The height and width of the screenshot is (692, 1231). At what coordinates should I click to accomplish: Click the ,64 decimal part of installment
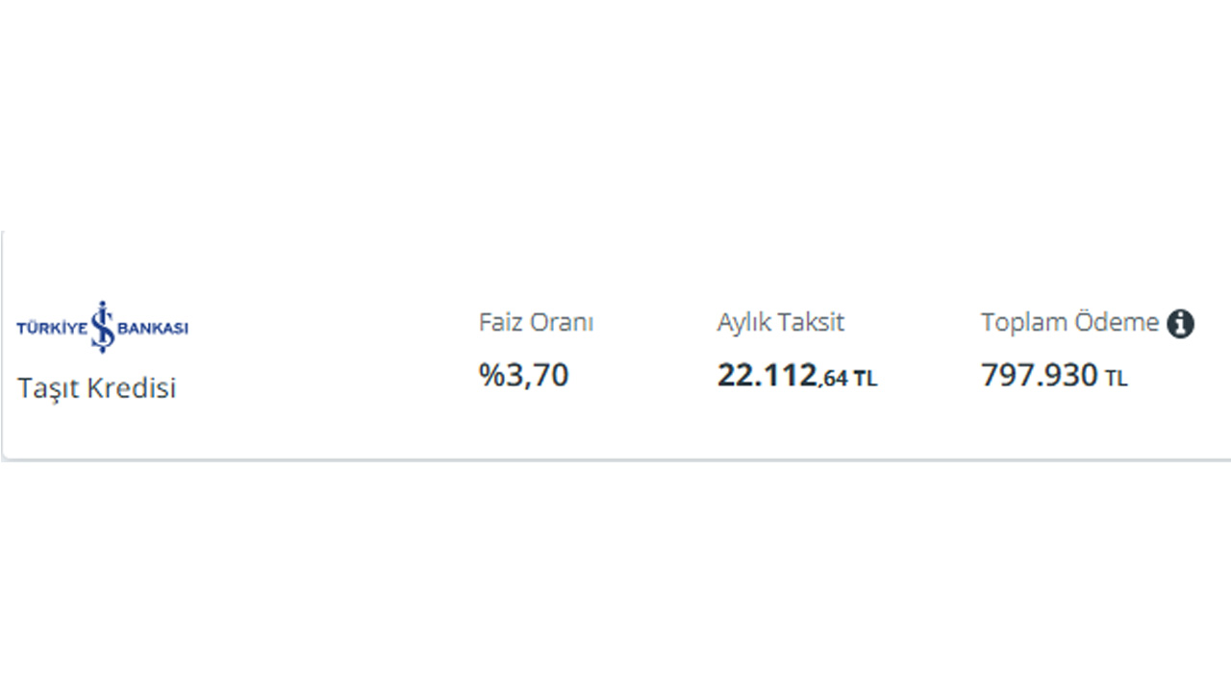[833, 380]
